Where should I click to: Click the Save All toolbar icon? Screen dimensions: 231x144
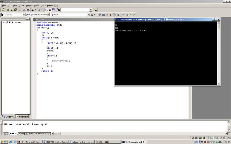point(15,10)
